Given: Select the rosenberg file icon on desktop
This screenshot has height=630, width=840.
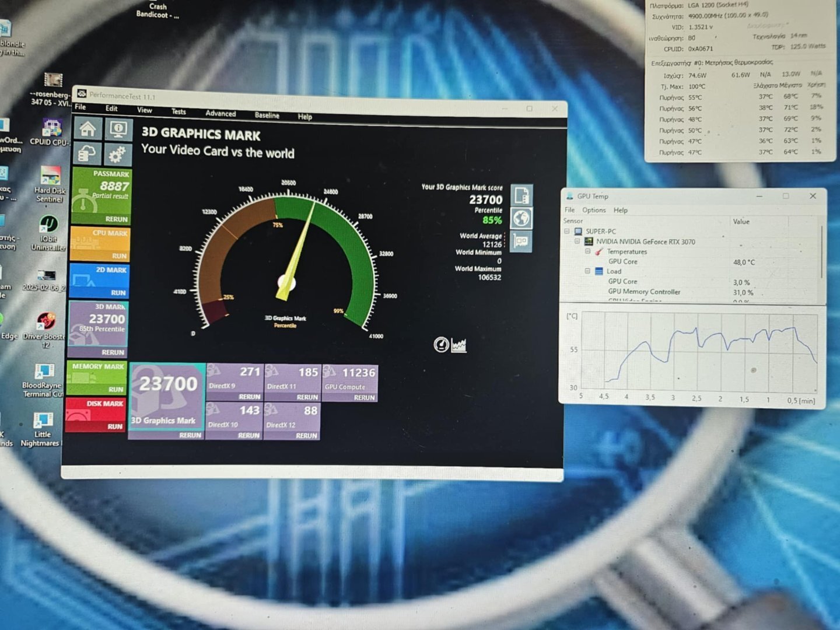Looking at the screenshot, I should click(x=52, y=89).
